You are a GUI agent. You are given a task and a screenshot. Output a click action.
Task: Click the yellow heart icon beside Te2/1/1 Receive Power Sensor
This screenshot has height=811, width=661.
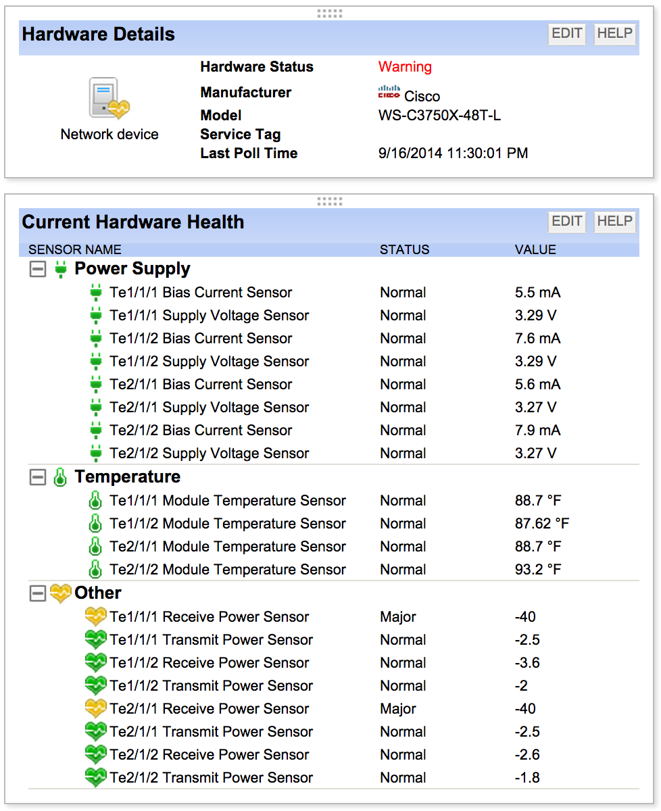coord(96,708)
